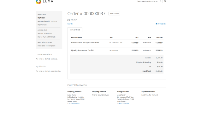Go to My Wish List sidebar link
This screenshot has width=202, height=113.
tap(42, 25)
